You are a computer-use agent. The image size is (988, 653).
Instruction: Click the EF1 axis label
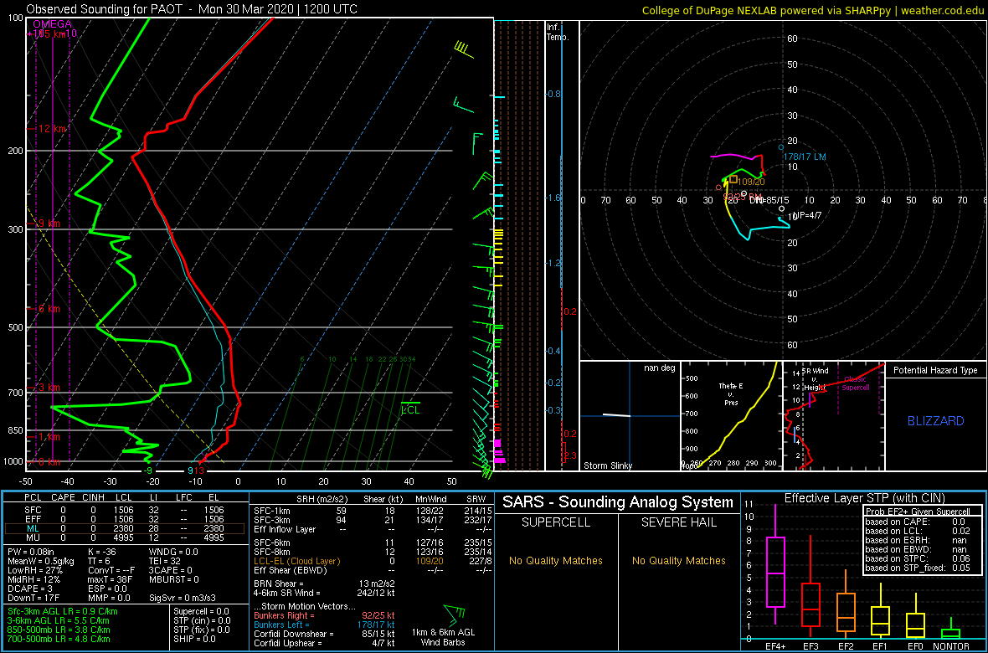point(881,646)
